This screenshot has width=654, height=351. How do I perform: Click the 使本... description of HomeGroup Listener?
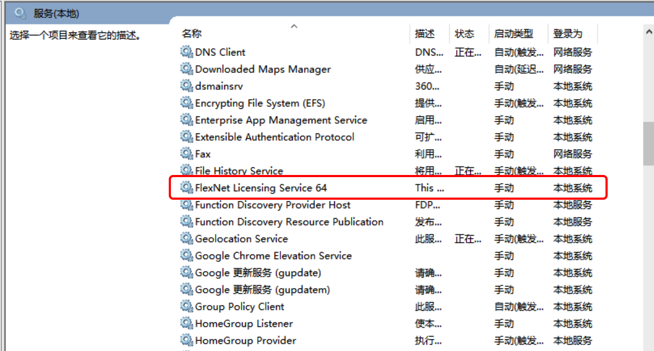(x=429, y=324)
